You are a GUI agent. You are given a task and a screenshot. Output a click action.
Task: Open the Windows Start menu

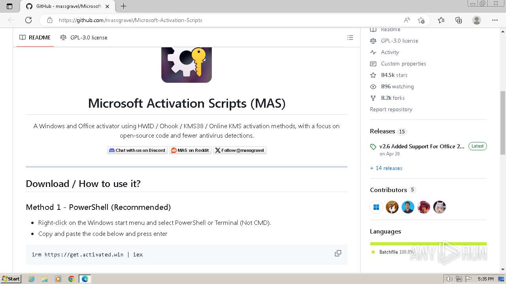pos(11,279)
